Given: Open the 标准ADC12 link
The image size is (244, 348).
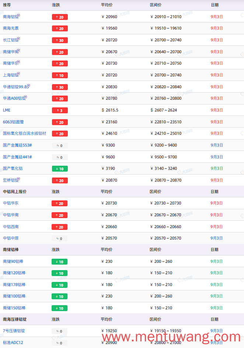Looking at the screenshot, I should 13,342.
